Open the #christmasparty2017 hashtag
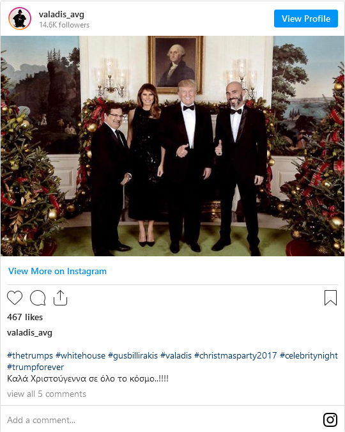The image size is (345, 432). [x=235, y=356]
